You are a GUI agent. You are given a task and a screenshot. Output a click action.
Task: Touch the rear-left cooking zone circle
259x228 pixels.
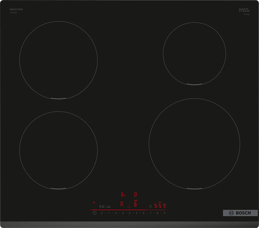[58, 60]
